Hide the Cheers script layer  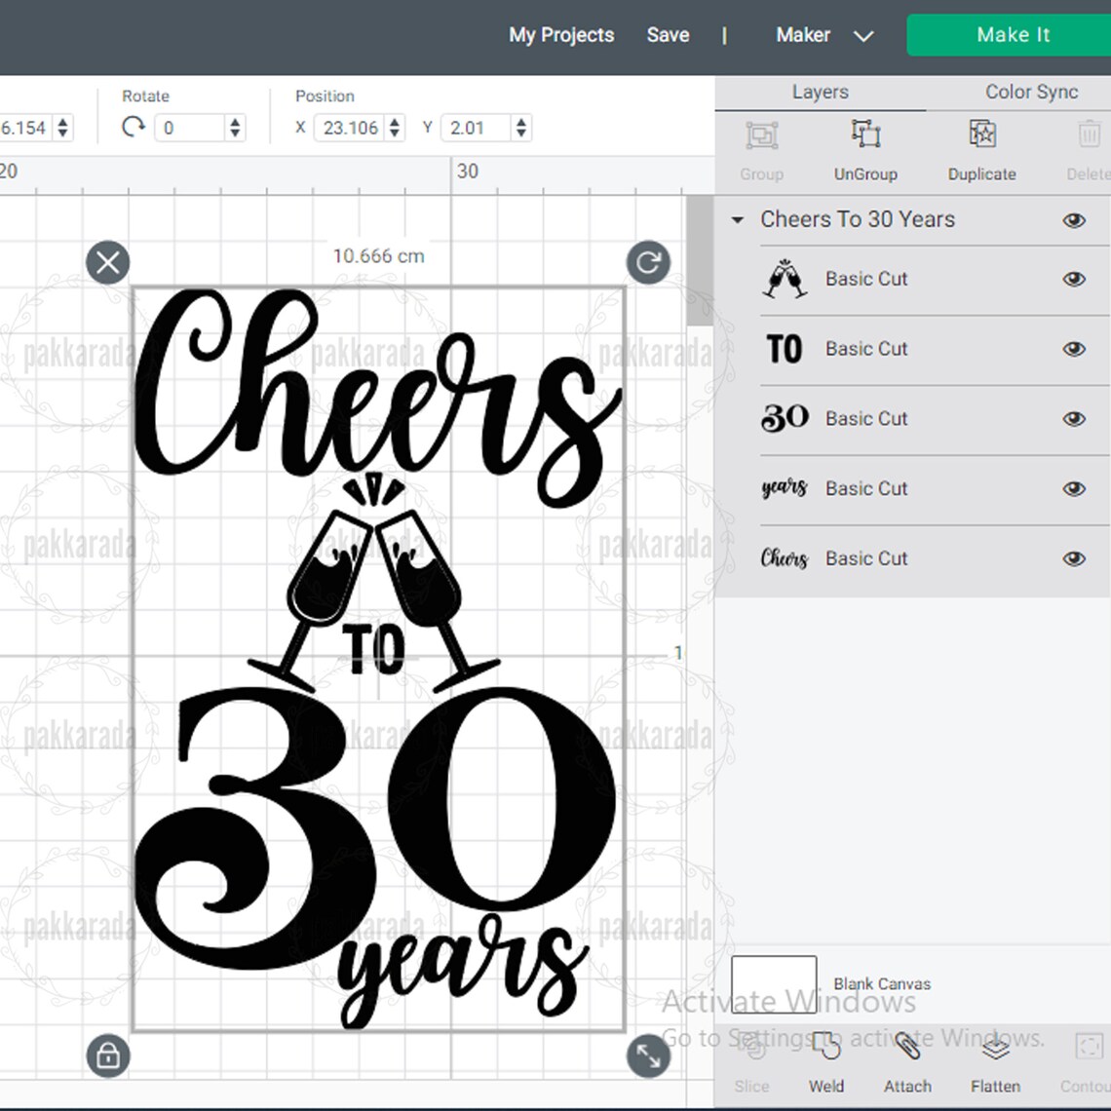1074,558
